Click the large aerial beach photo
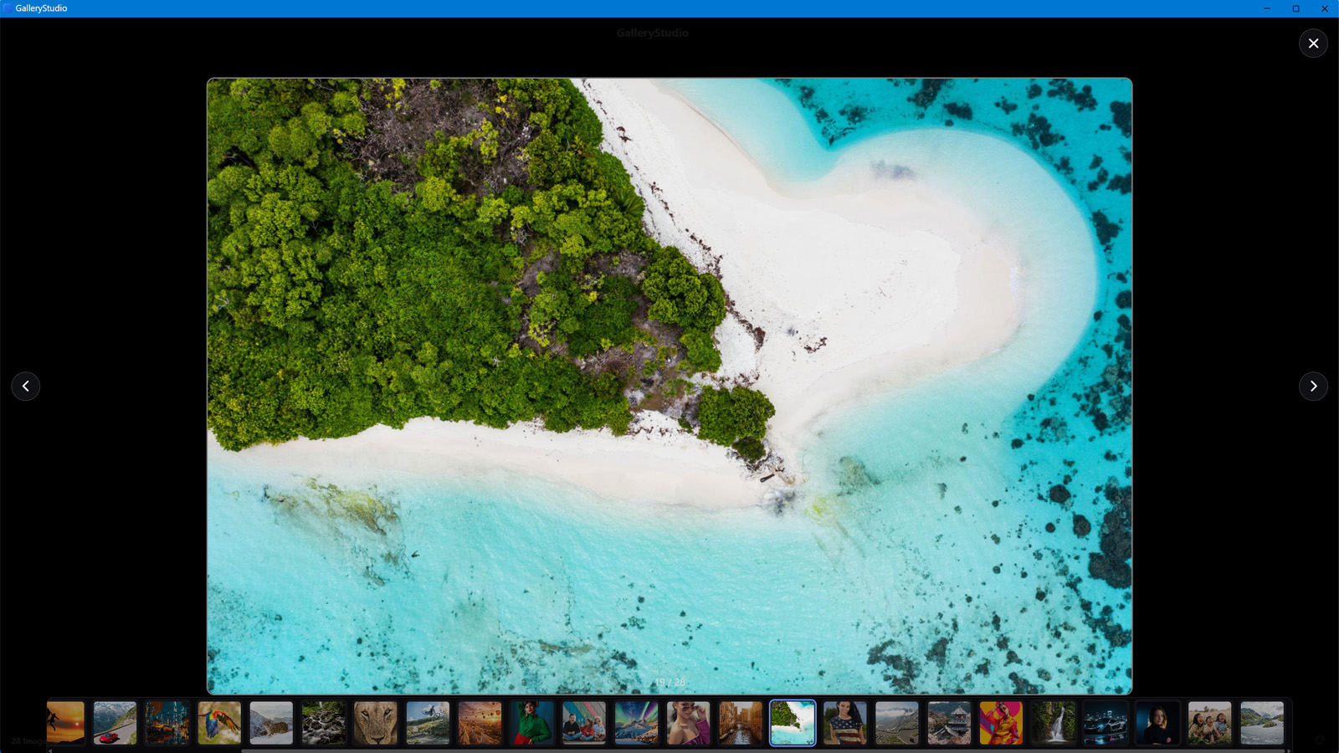Viewport: 1339px width, 753px height. click(x=669, y=386)
